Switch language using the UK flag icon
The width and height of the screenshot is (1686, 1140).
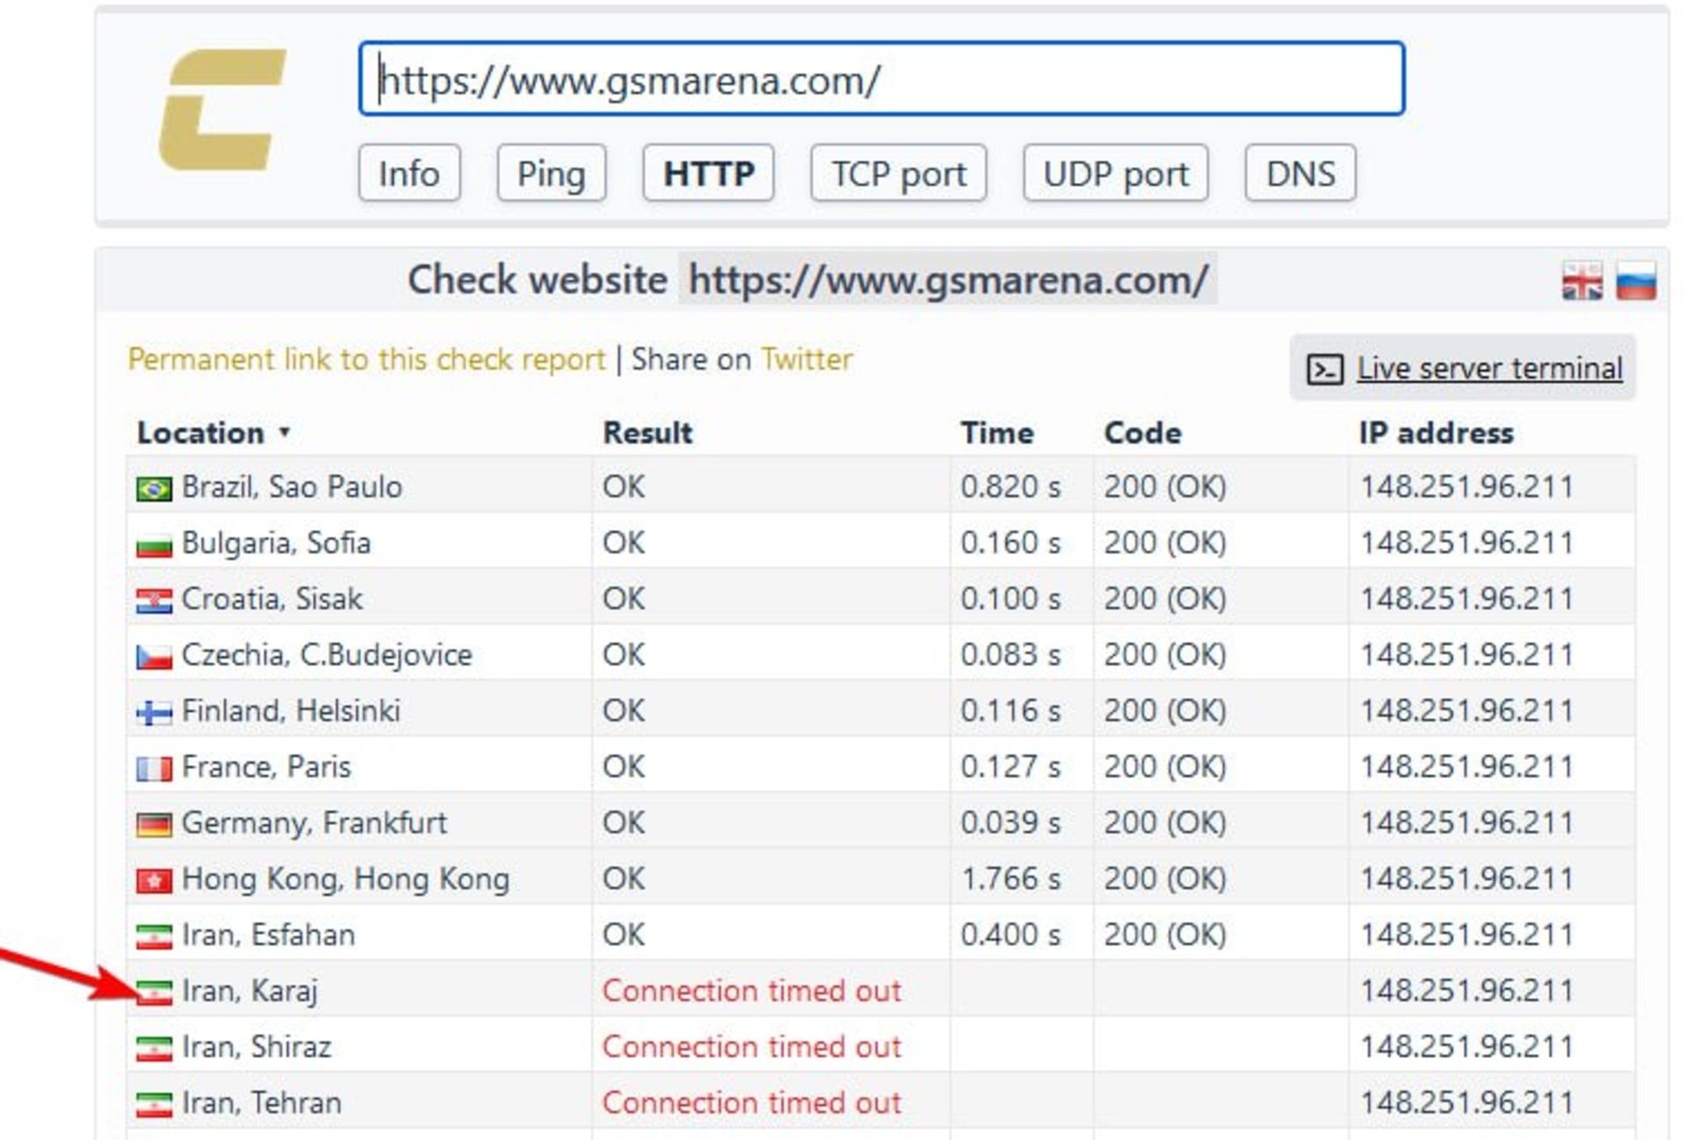click(1582, 281)
